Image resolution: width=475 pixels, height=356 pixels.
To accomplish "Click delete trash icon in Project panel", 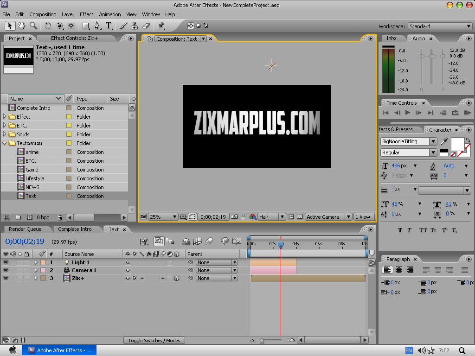I will coord(60,217).
